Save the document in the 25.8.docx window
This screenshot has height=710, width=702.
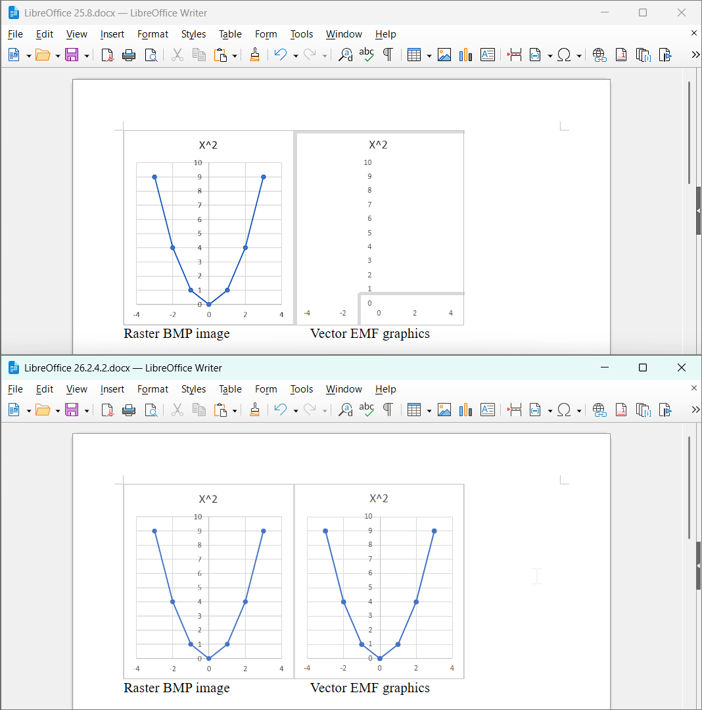72,55
